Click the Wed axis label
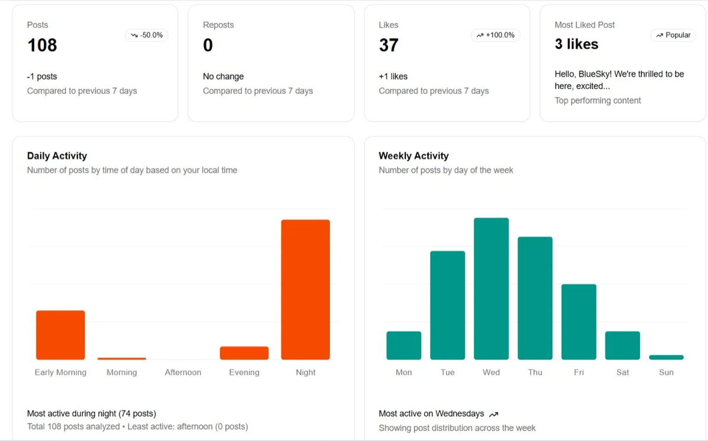Screen dimensions: 708x441 [x=491, y=373]
